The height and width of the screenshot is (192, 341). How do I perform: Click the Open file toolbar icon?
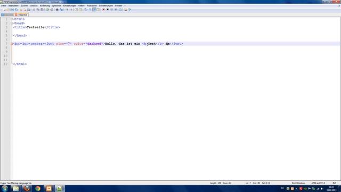click(8, 10)
